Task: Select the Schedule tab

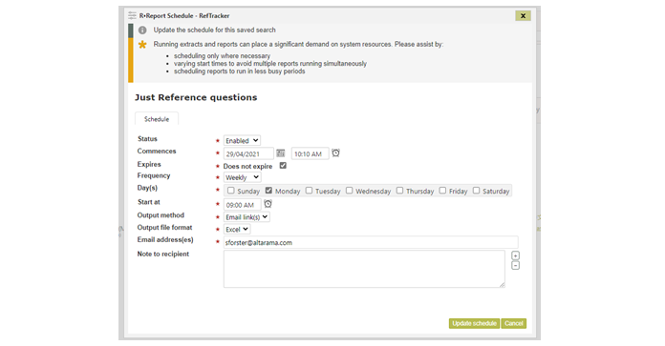Action: click(x=157, y=119)
